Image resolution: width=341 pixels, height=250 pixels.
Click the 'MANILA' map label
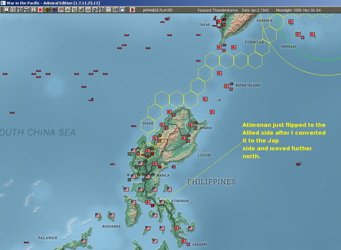pyautogui.click(x=163, y=175)
